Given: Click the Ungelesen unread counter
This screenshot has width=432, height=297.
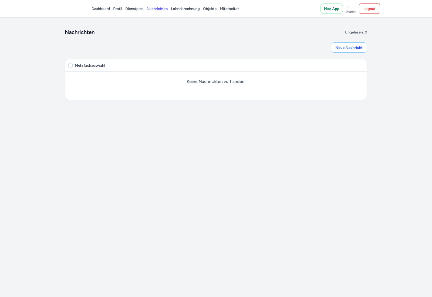Looking at the screenshot, I should click(x=356, y=32).
